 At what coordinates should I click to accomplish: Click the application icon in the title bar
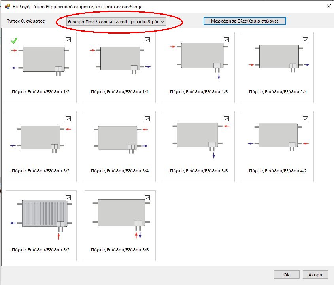click(x=7, y=7)
